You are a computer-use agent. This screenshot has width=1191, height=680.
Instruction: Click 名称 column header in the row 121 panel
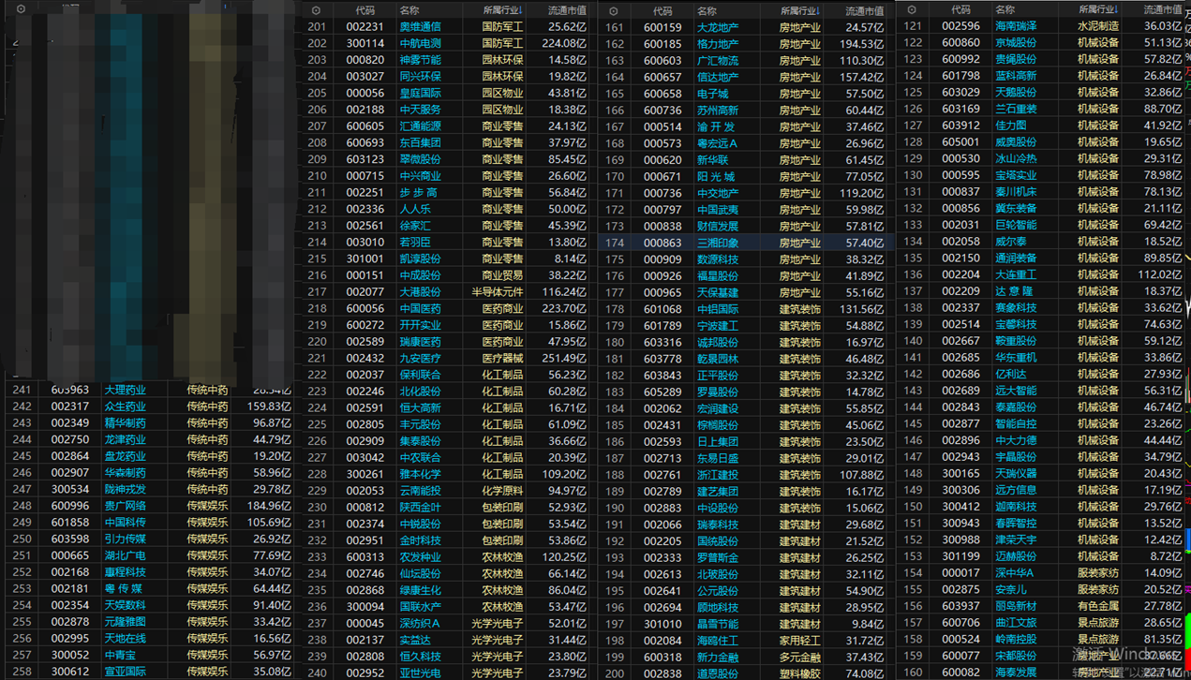1005,10
